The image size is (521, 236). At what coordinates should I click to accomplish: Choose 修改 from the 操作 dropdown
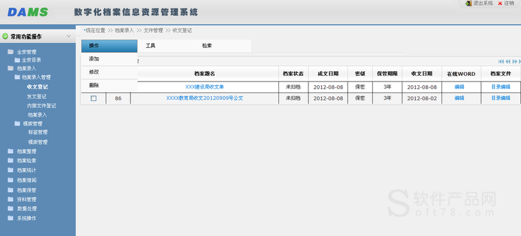pyautogui.click(x=110, y=72)
